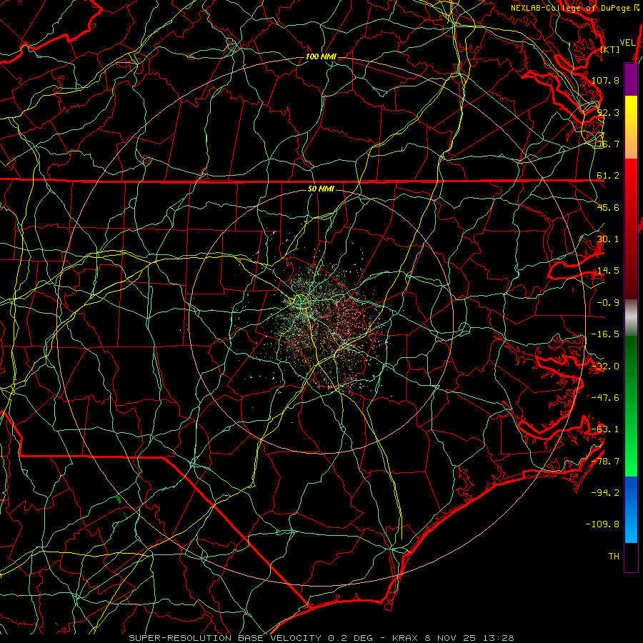Click the VEL legend title
Screen dimensions: 643x643
click(x=627, y=43)
